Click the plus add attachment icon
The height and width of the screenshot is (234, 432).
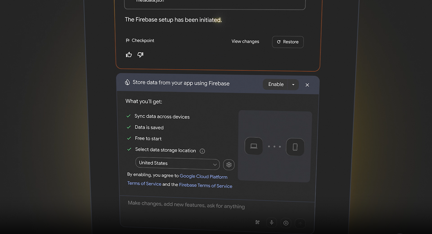(286, 223)
